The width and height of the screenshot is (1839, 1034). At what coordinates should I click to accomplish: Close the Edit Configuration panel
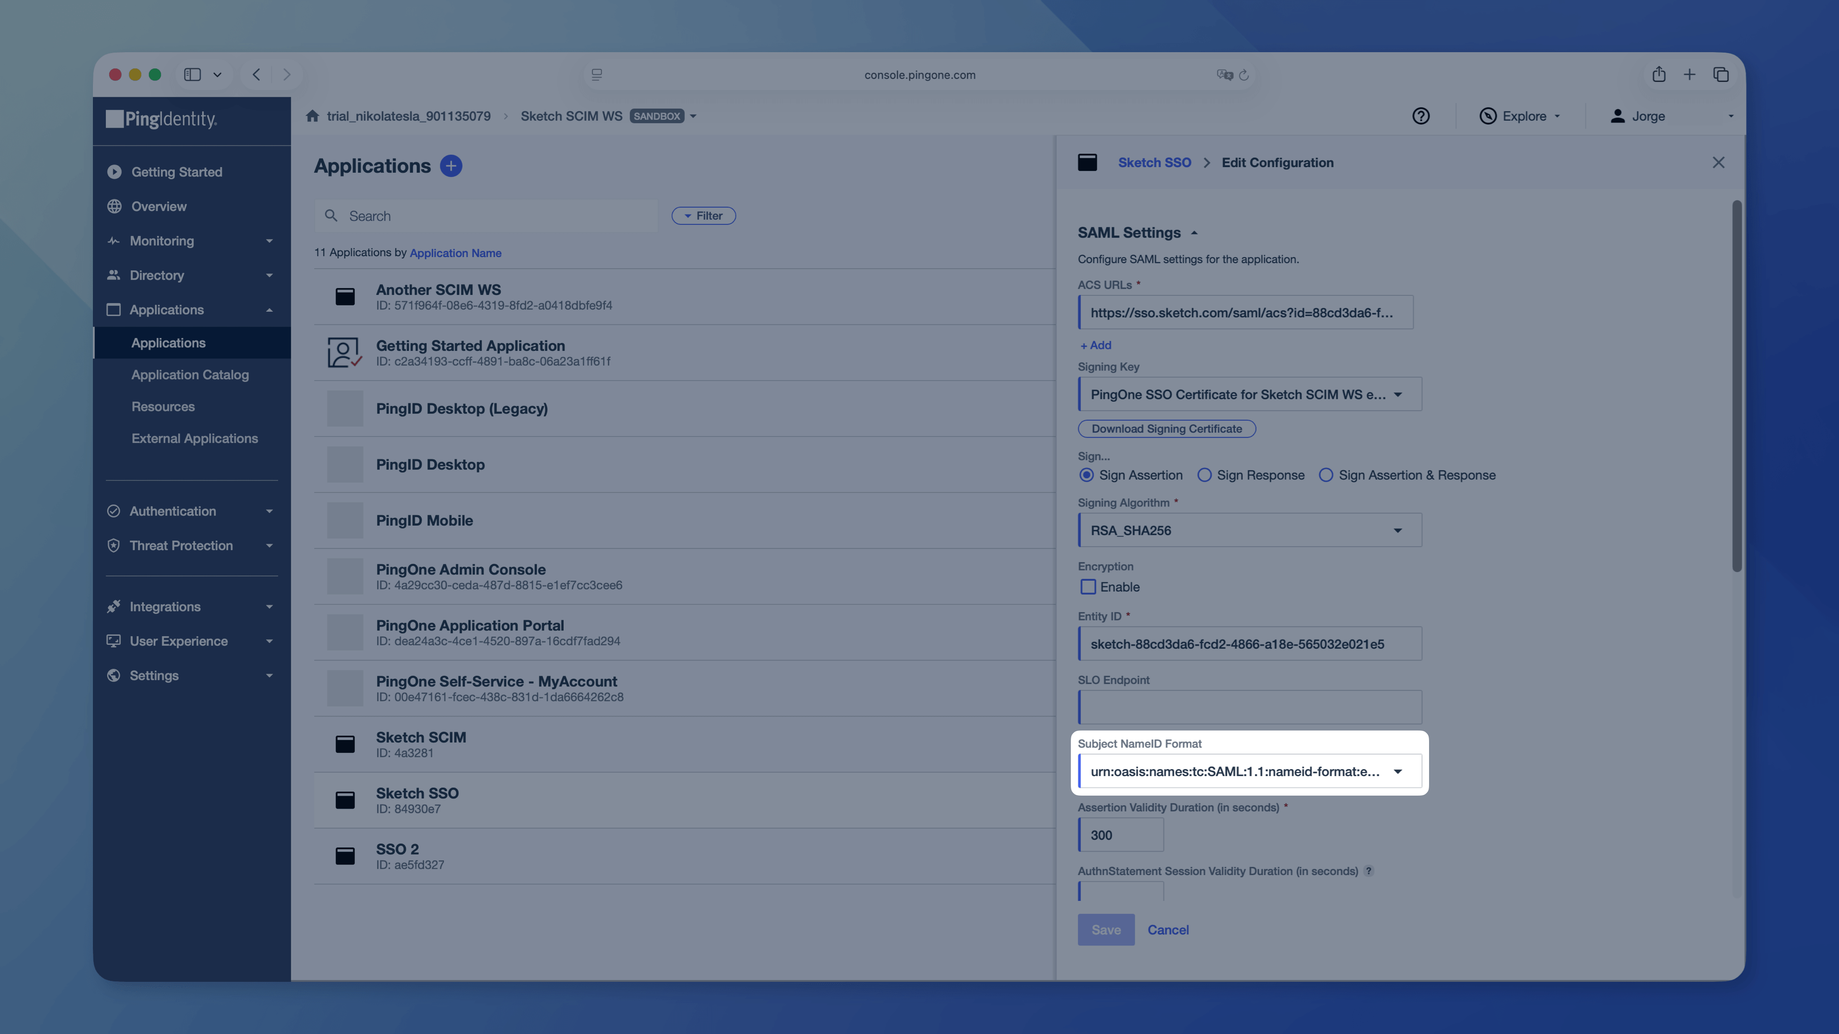(1718, 163)
